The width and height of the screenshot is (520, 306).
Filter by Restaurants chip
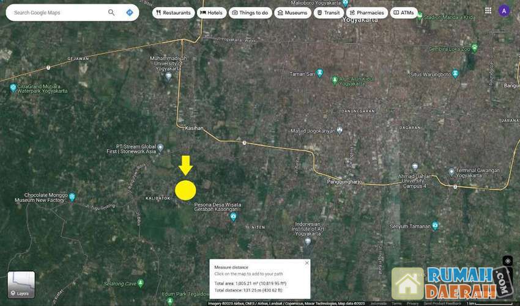pyautogui.click(x=174, y=12)
